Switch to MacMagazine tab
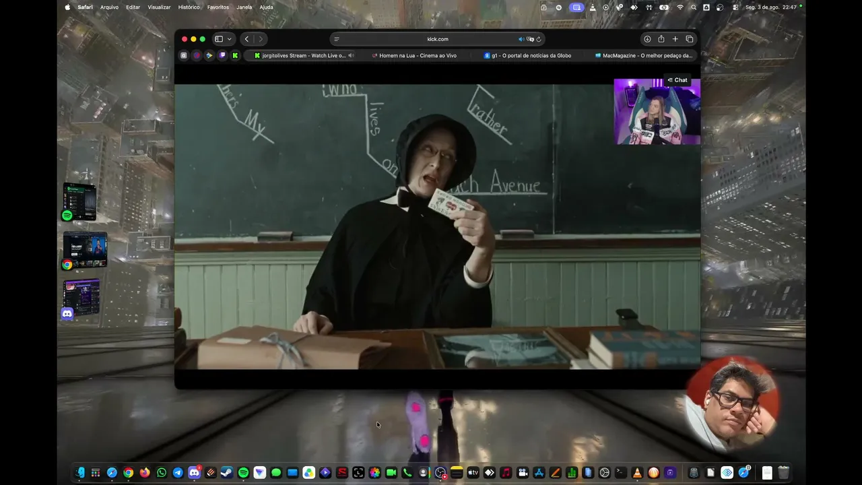The image size is (862, 485). click(x=643, y=55)
